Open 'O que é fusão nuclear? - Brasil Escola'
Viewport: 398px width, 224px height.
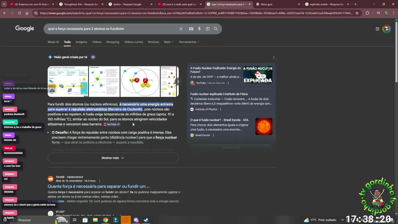[x=220, y=120]
